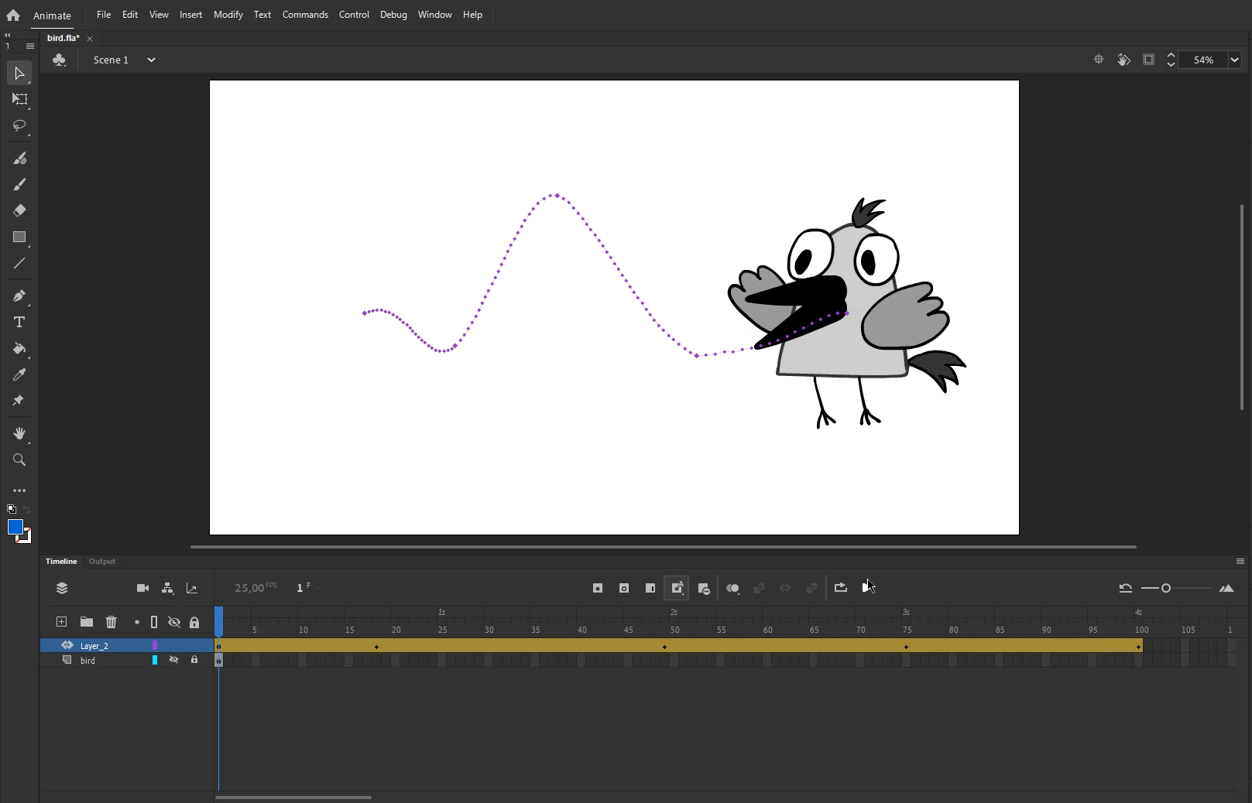The width and height of the screenshot is (1252, 803).
Task: Click the blue fill color swatch
Action: [x=15, y=527]
